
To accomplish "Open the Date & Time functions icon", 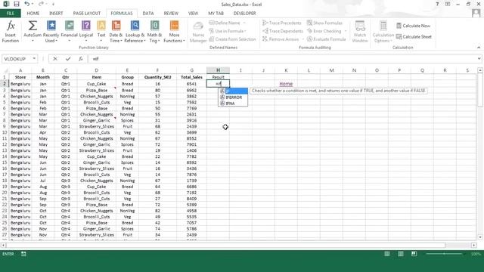I will pos(116,26).
